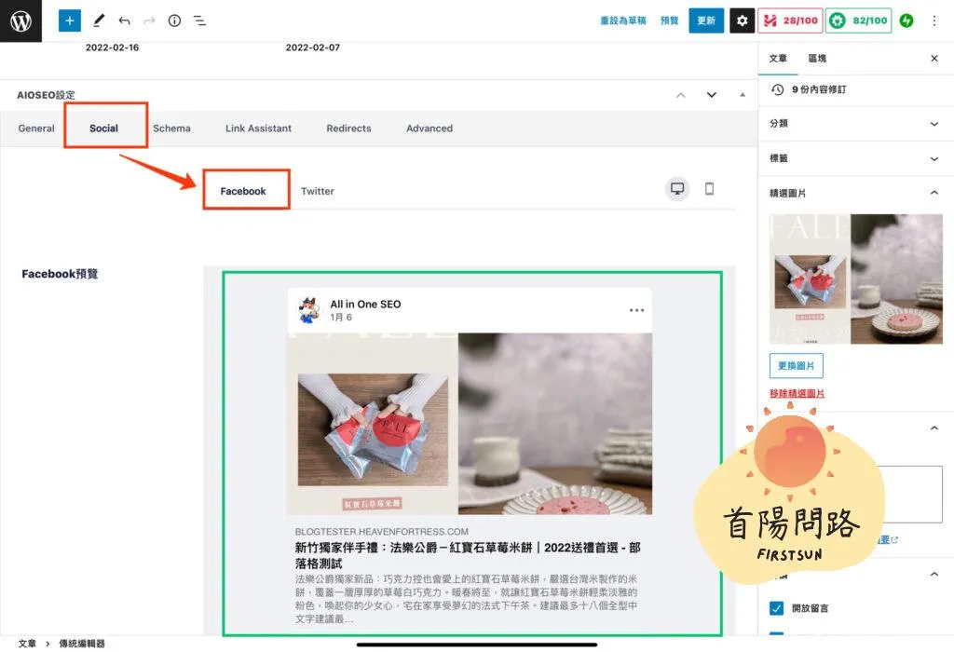Switch to mobile preview icon
The image size is (954, 652).
click(709, 189)
